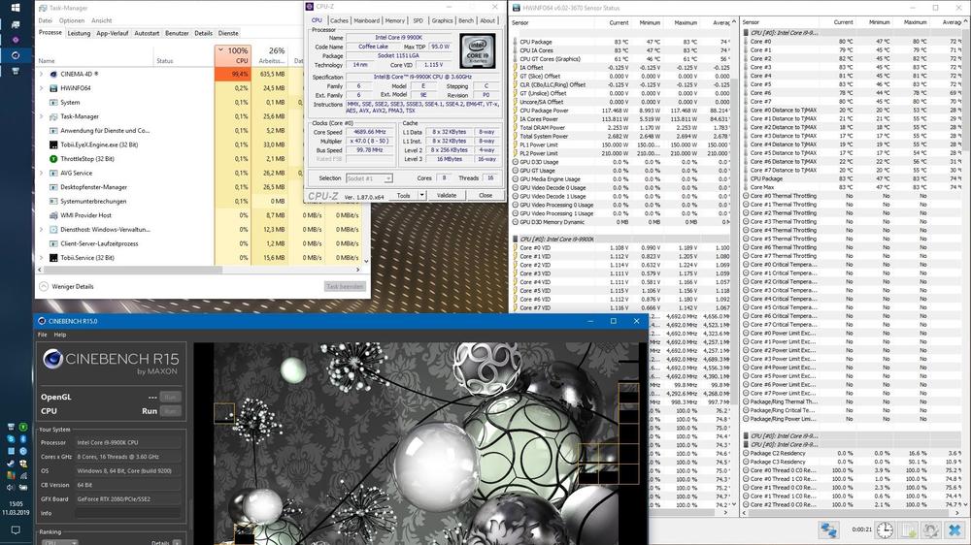Click the HWiNFO logging start document icon
The image size is (971, 545).
tap(908, 530)
